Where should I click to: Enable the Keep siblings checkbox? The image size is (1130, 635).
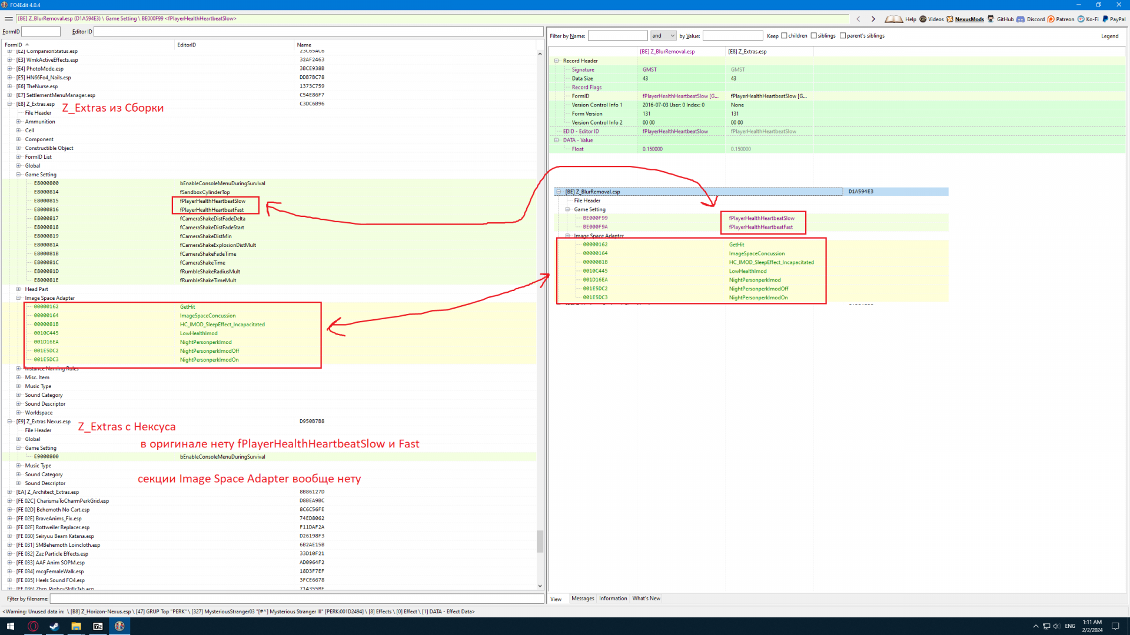point(814,36)
